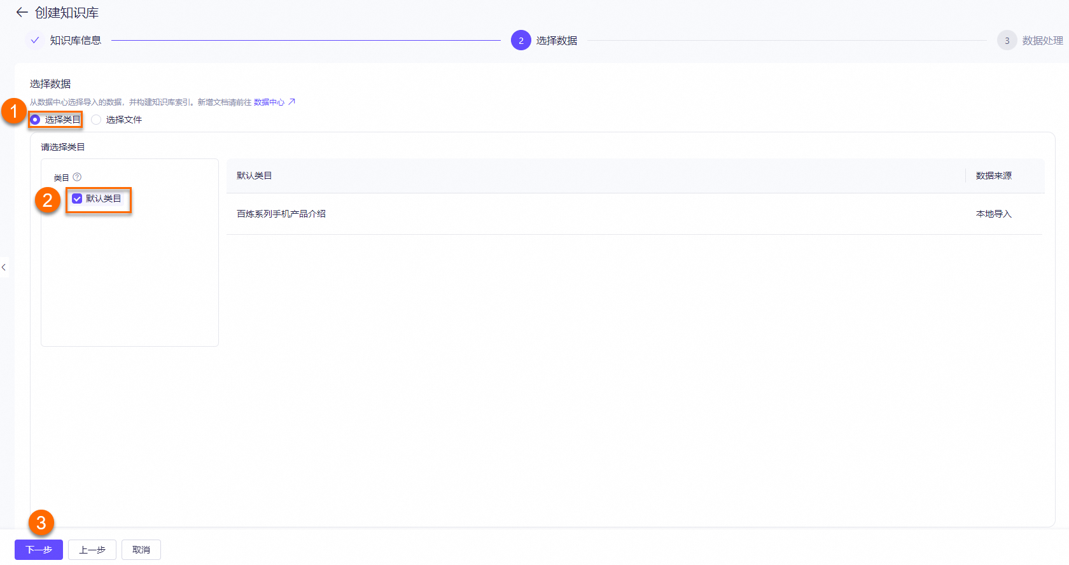Uncheck the 默认类目 checkbox

coord(77,199)
